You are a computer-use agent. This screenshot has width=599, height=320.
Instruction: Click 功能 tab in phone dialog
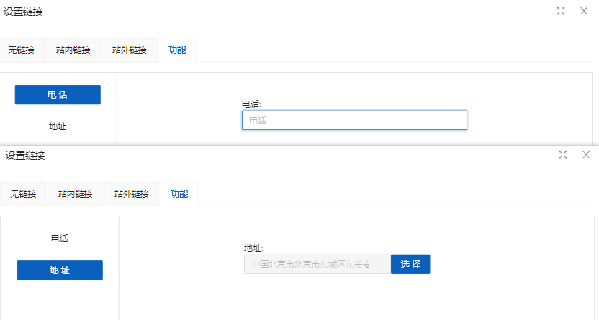click(177, 50)
